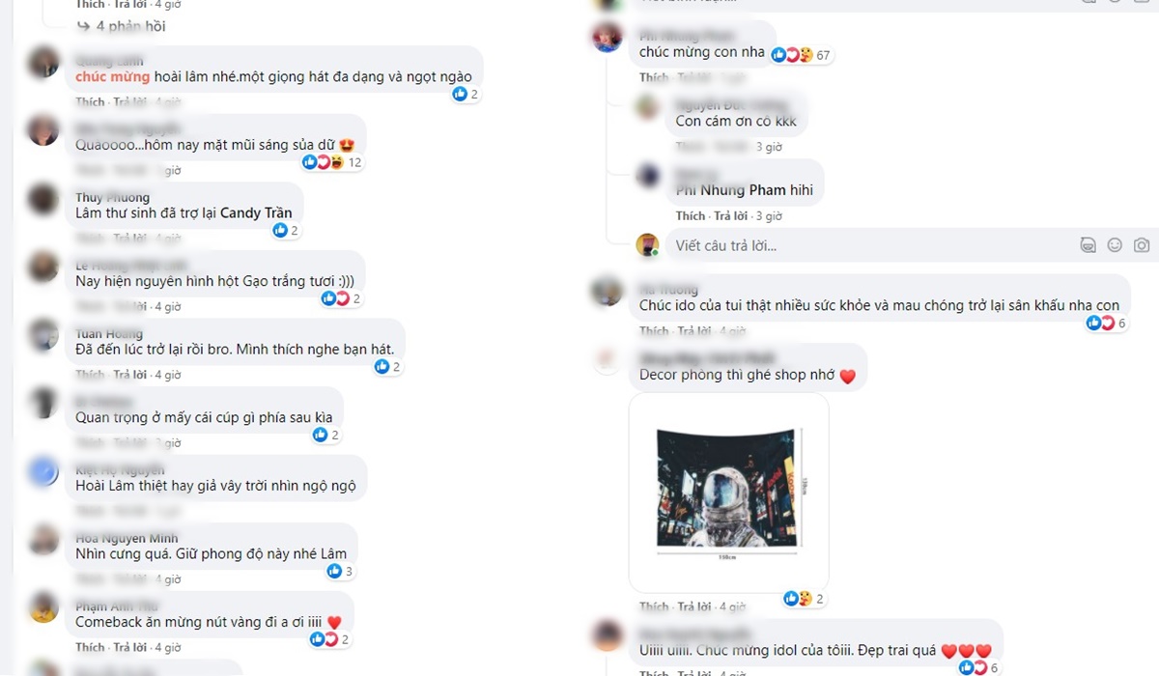Open the camera photo attachment icon

[1142, 245]
